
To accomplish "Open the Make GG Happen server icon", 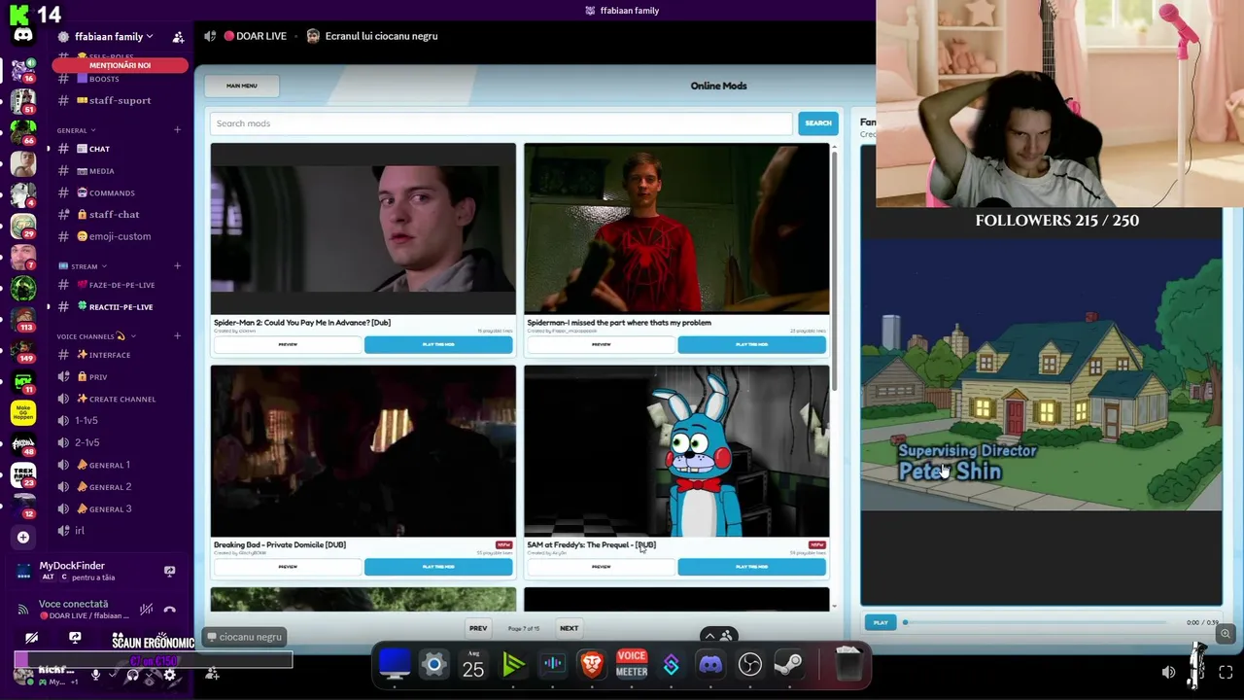I will (x=23, y=412).
